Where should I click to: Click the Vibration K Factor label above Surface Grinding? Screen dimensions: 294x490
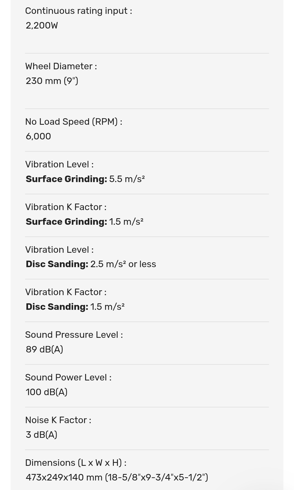66,207
